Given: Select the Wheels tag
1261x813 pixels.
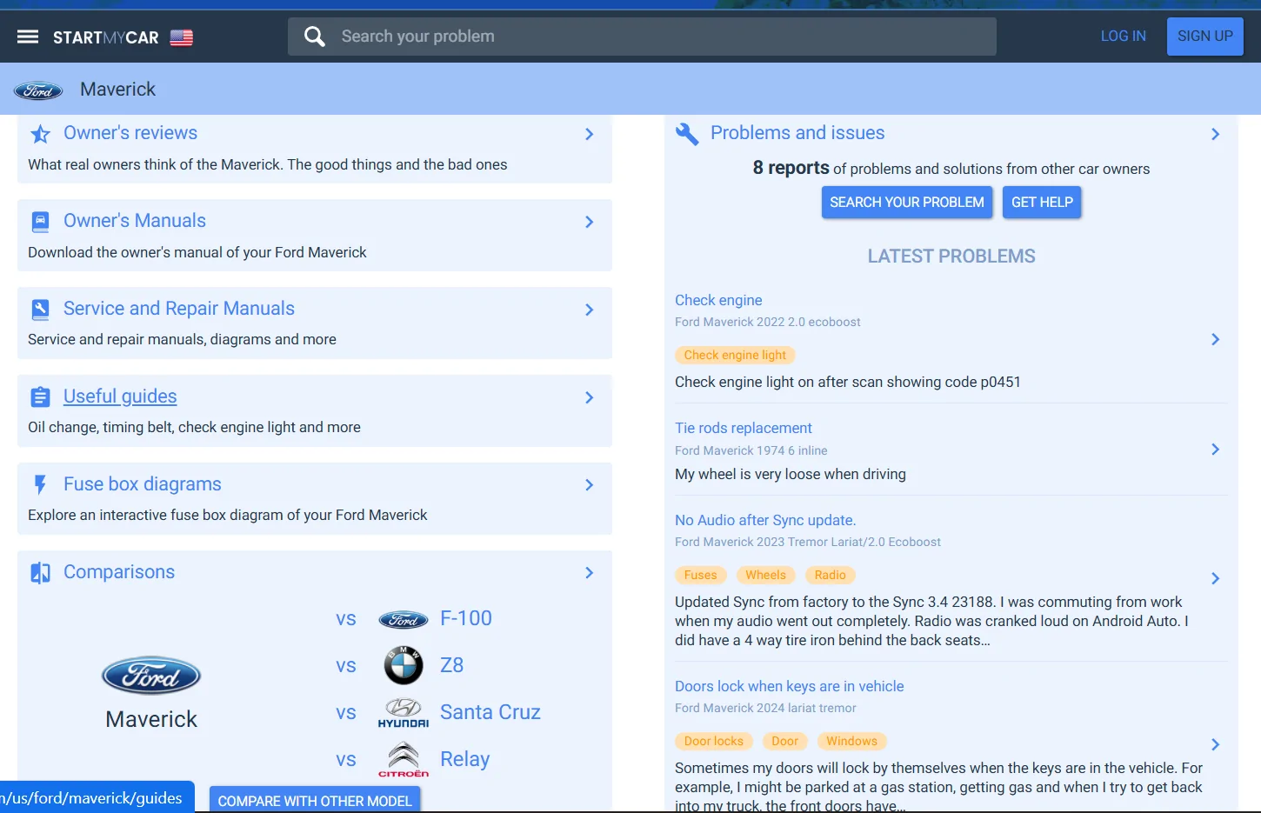Looking at the screenshot, I should point(765,575).
